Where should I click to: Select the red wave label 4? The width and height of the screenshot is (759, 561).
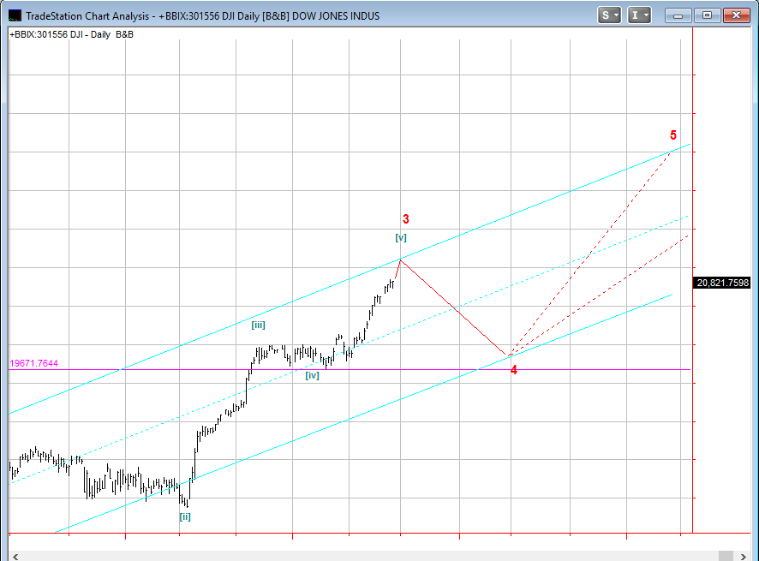coord(514,370)
